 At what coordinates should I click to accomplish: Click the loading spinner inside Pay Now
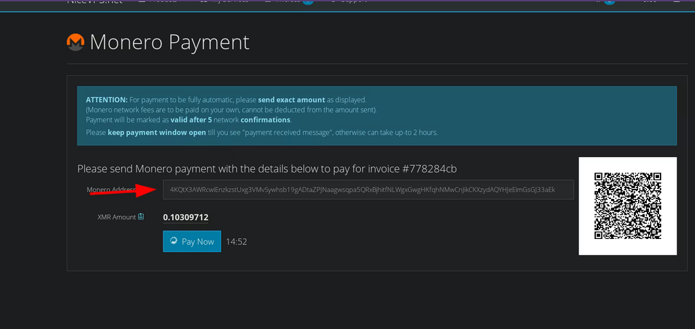(174, 241)
